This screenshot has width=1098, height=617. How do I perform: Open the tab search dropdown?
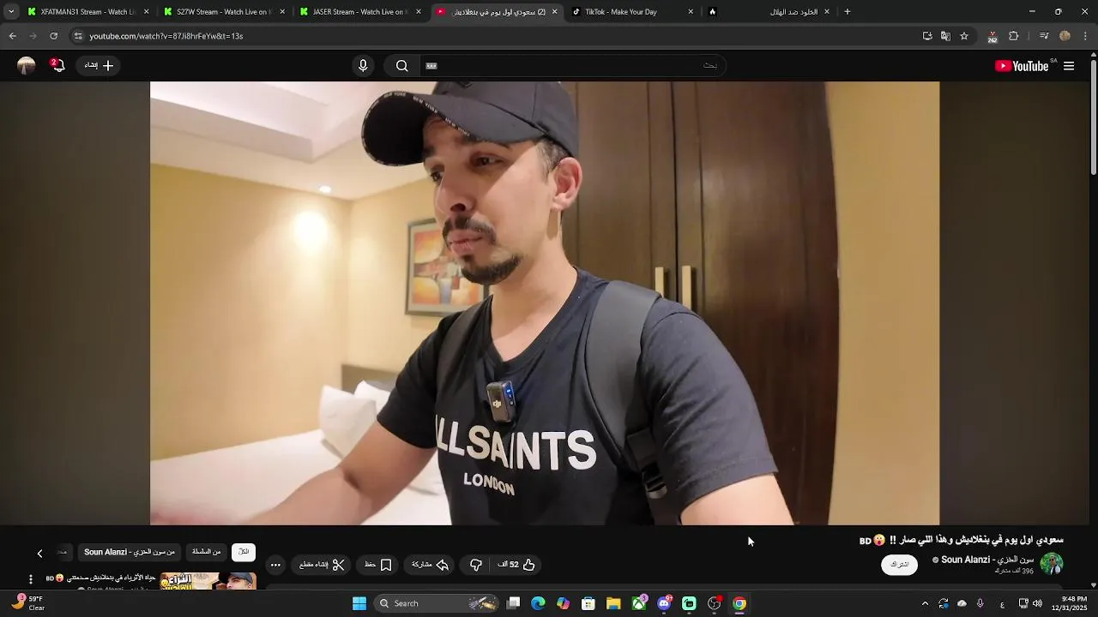(10, 12)
